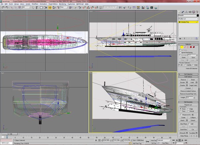Viewport: 200px width, 145px height.
Task: Click the Target Weld button
Action: tap(194, 85)
